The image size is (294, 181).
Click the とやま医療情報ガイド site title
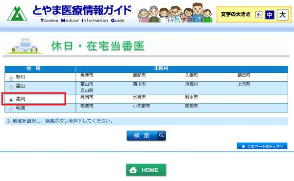click(x=82, y=10)
